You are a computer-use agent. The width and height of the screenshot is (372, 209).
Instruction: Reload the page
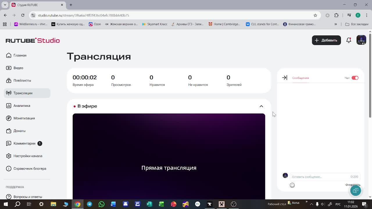(23, 15)
